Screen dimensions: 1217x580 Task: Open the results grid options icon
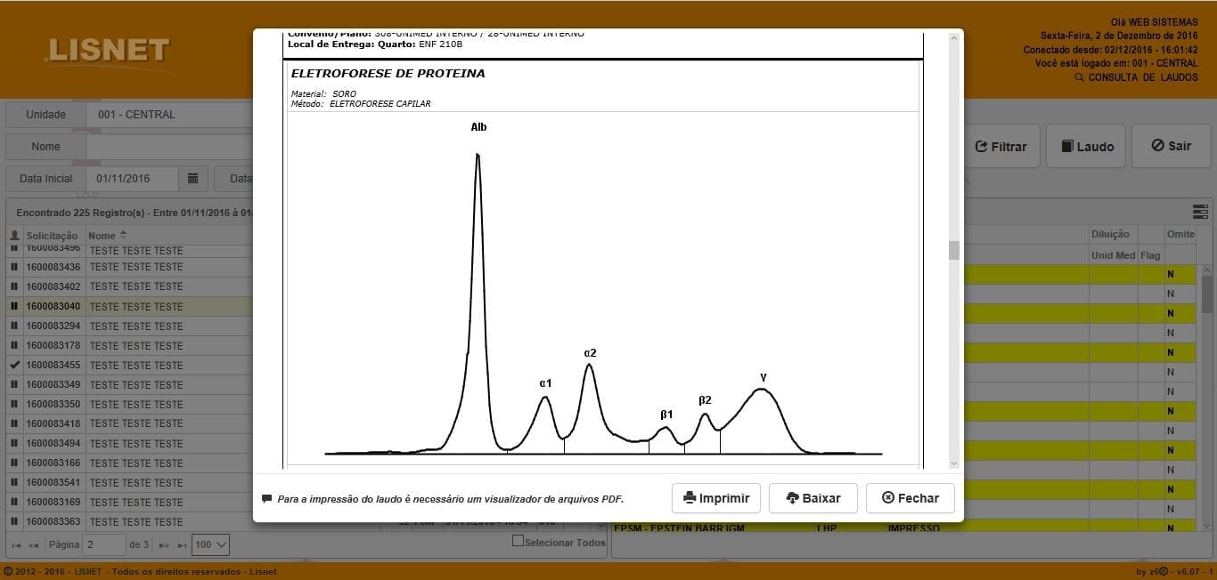(1199, 212)
